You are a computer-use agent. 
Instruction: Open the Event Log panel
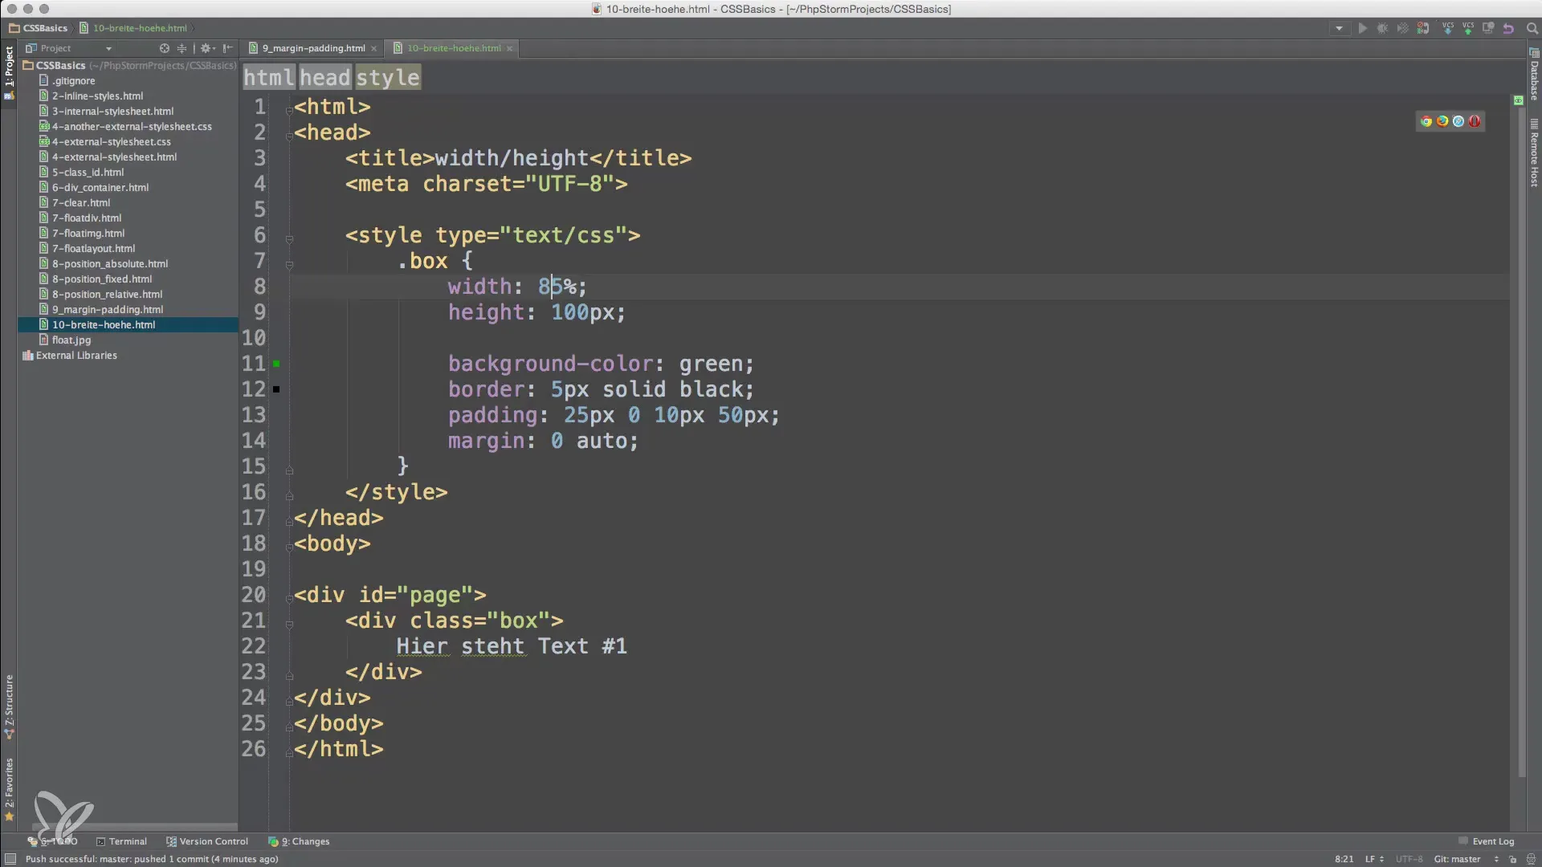click(1487, 841)
